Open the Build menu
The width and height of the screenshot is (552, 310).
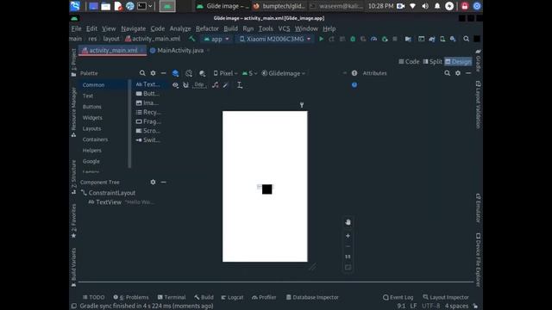click(230, 28)
